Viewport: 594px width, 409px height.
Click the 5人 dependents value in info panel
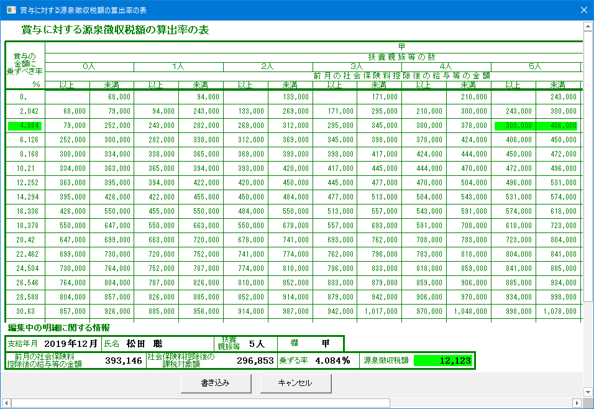[257, 344]
